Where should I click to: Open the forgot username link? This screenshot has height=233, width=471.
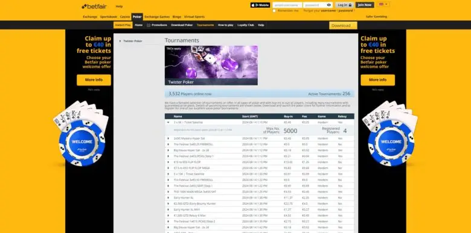(x=328, y=11)
